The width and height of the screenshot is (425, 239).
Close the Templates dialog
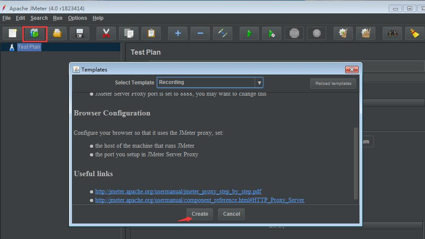click(x=352, y=70)
